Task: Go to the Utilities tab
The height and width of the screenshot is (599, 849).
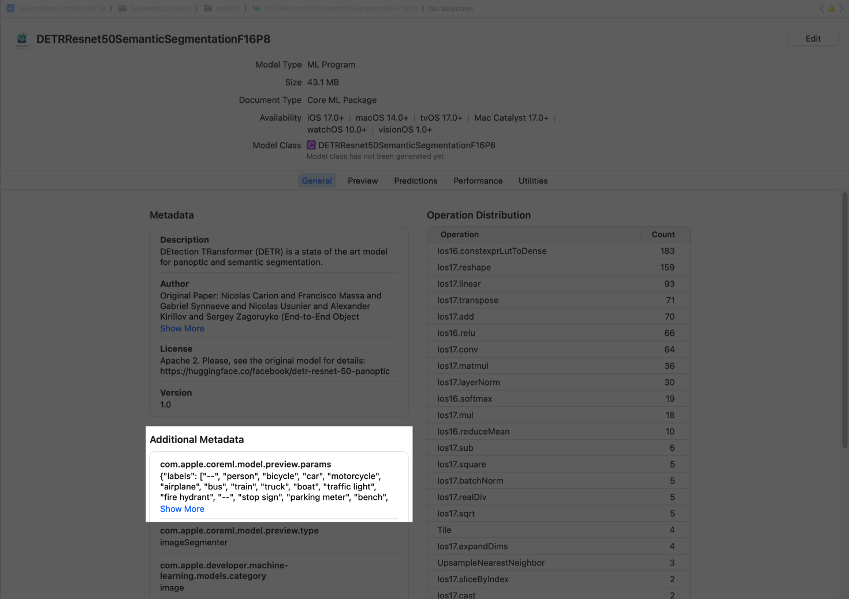Action: [533, 181]
